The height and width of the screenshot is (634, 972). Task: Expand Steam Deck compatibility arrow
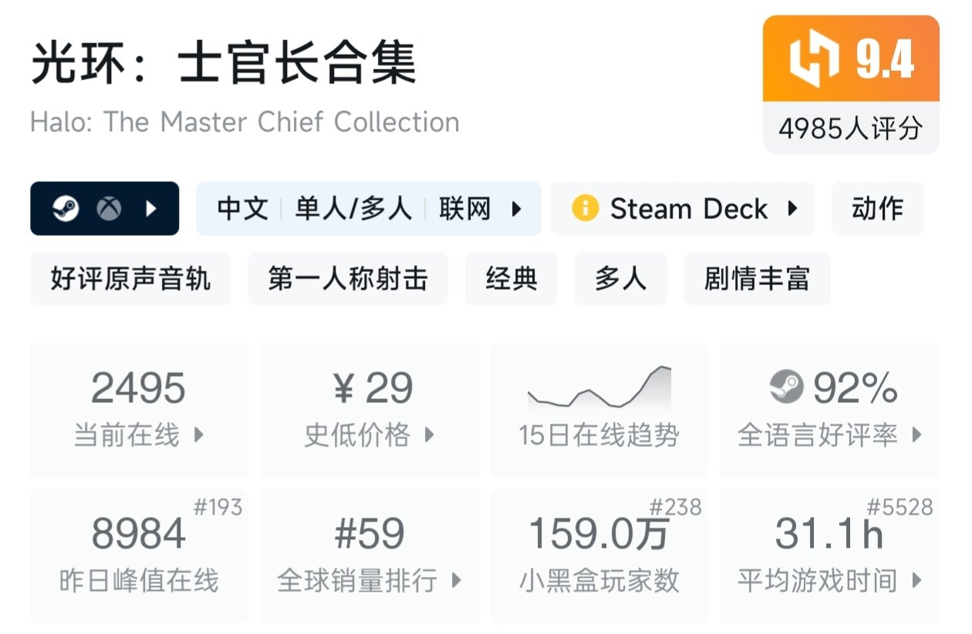point(791,209)
